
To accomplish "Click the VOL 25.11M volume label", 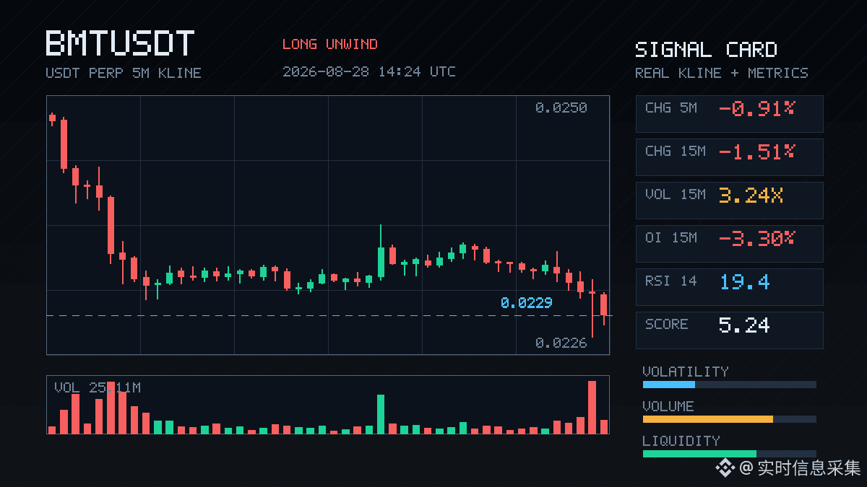I will point(98,388).
